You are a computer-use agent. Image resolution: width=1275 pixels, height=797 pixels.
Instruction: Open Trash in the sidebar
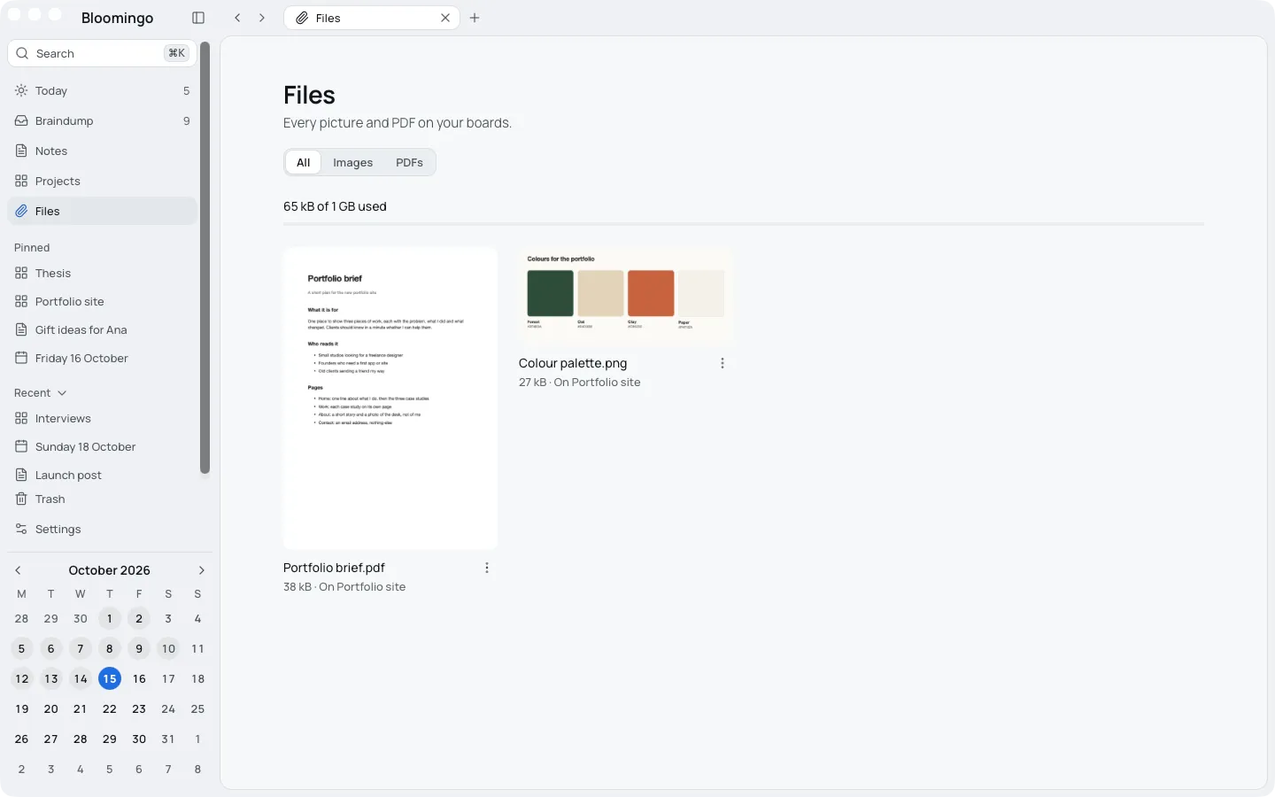click(x=102, y=499)
